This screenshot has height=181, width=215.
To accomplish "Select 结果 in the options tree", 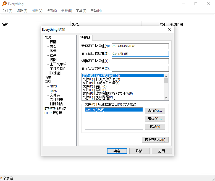I will 53,55.
